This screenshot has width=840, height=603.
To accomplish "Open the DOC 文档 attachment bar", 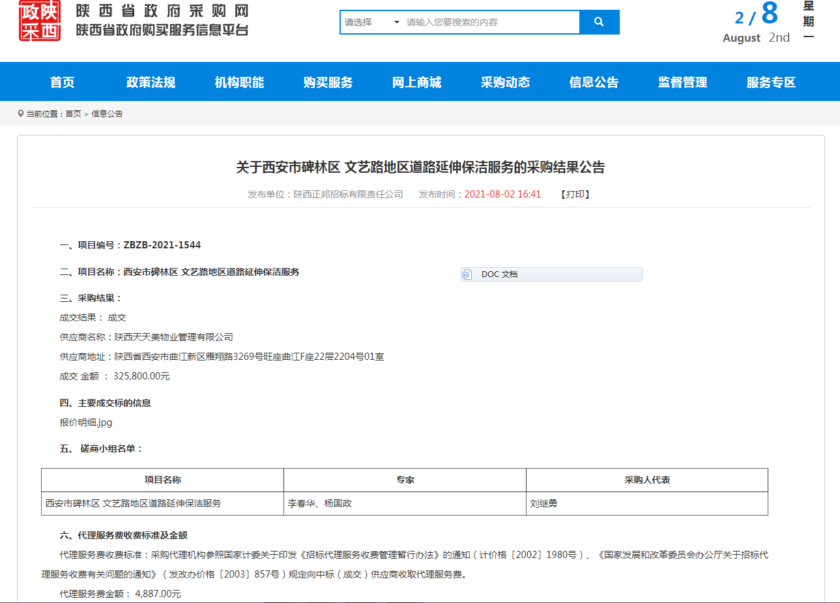I will [551, 274].
